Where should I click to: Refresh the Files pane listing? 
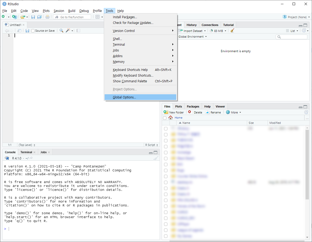[306, 112]
